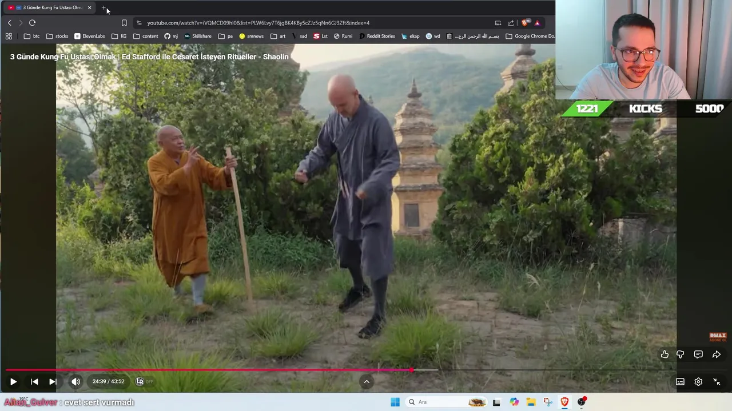Open the 'Reddit Stories' bookmark
This screenshot has height=411, width=732.
click(377, 36)
